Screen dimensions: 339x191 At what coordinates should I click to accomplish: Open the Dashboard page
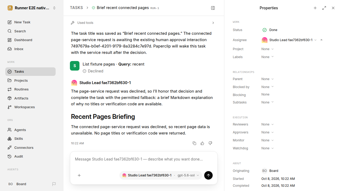point(30,40)
